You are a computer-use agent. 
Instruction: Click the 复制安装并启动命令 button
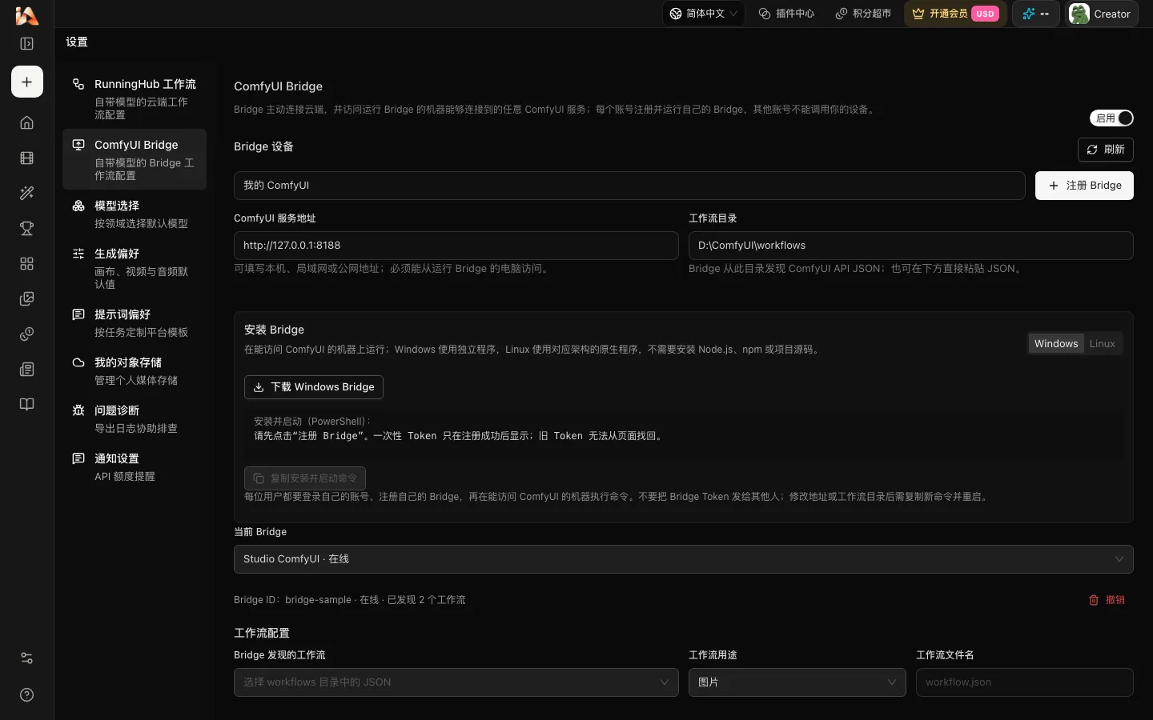(305, 478)
